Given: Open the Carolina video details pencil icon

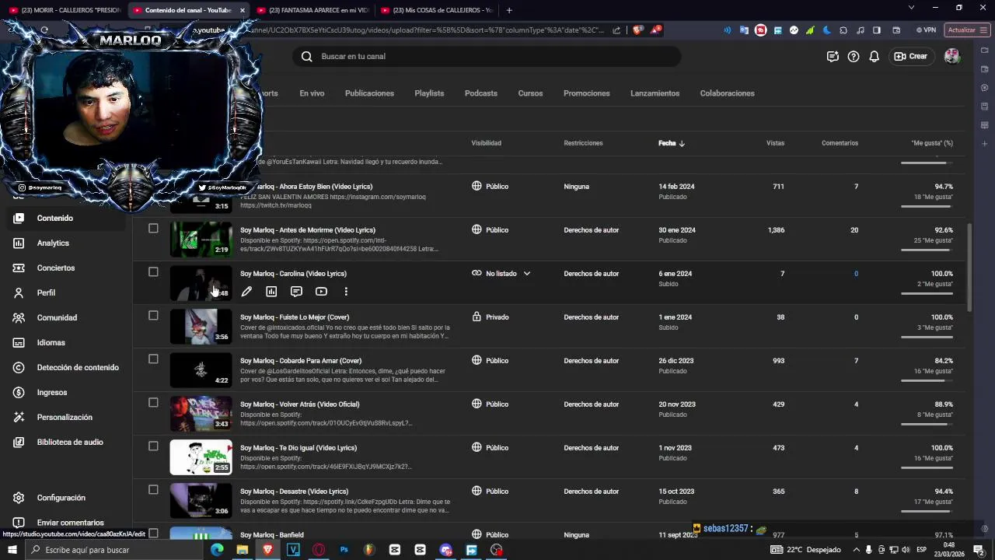Looking at the screenshot, I should click(x=246, y=292).
